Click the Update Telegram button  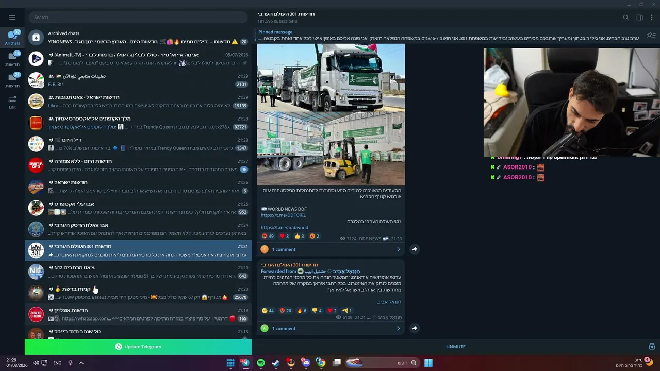pos(138,347)
